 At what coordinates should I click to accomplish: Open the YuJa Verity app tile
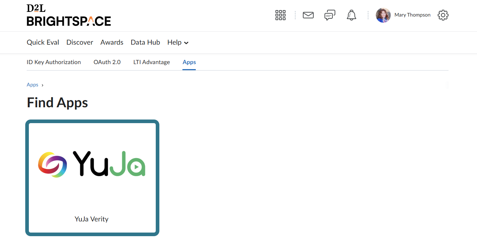(92, 178)
